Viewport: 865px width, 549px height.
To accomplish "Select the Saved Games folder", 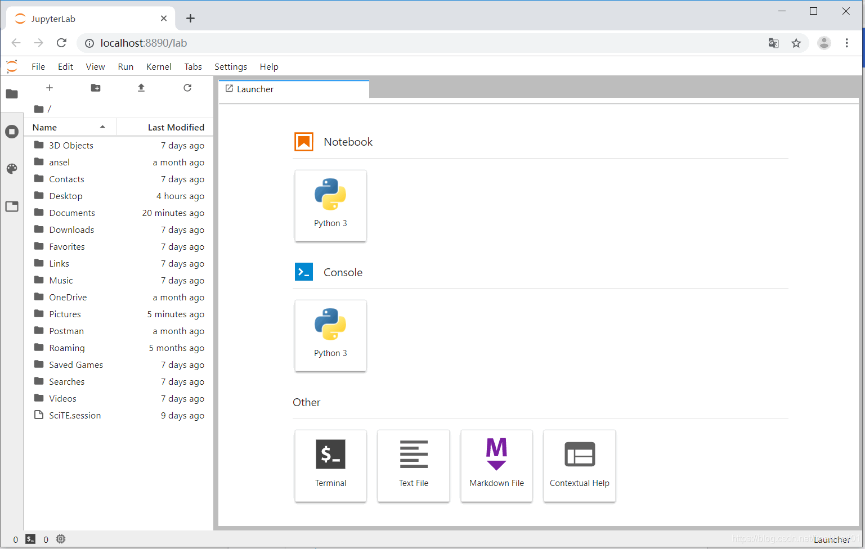I will click(119, 364).
